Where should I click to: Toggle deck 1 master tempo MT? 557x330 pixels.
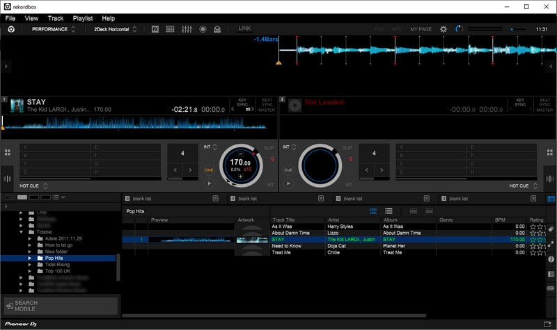[x=270, y=185]
